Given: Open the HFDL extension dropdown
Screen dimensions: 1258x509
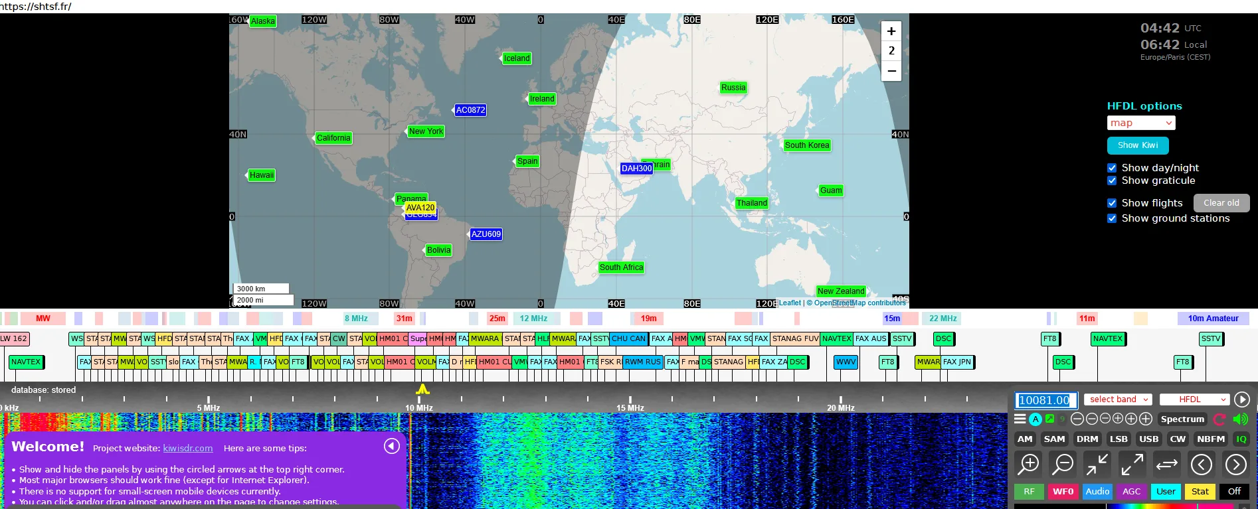Looking at the screenshot, I should coord(1194,400).
